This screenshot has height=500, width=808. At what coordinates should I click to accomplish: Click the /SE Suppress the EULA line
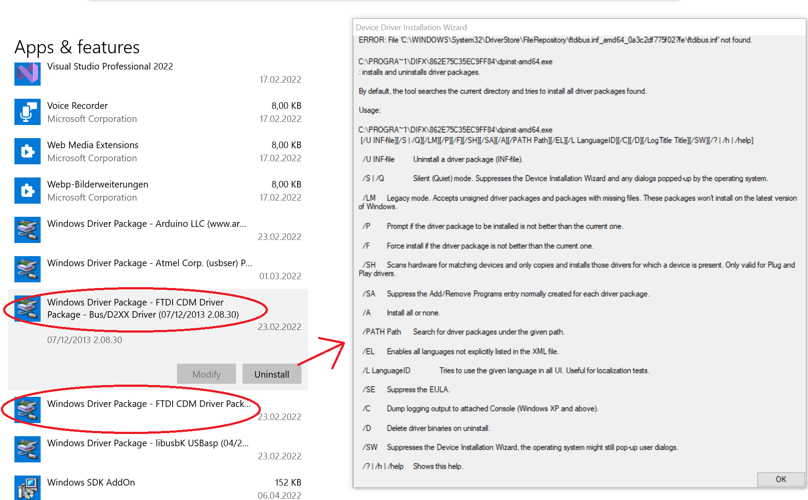point(406,389)
